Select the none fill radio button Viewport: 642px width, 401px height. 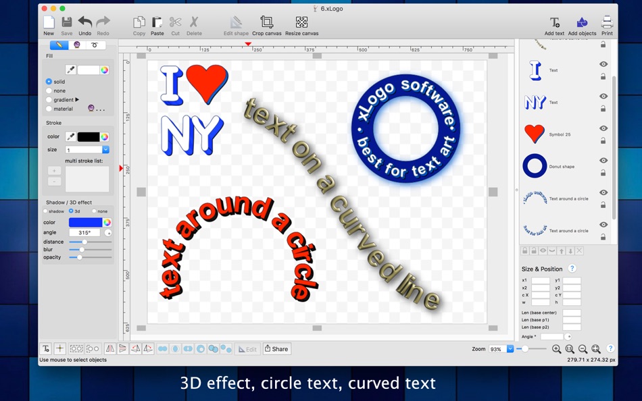coord(49,91)
